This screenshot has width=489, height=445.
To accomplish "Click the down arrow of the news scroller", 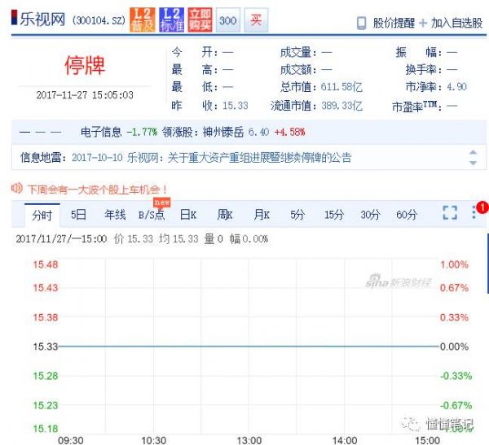I will click(473, 163).
